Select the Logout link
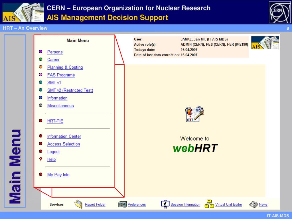The width and height of the screenshot is (292, 219). [x=53, y=152]
